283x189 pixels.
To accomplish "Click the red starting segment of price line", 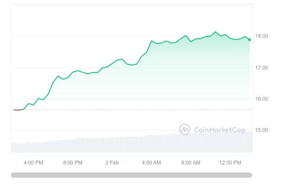I will click(17, 110).
